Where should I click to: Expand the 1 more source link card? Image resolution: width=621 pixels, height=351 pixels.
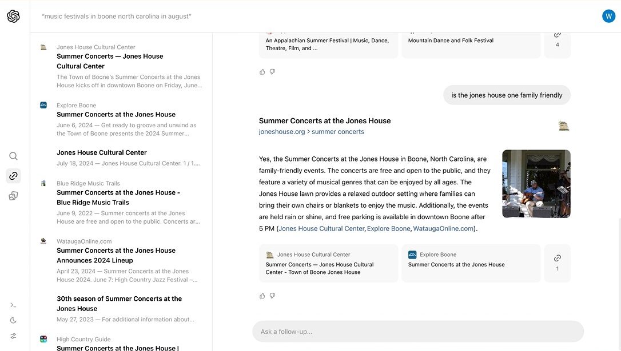pos(557,263)
